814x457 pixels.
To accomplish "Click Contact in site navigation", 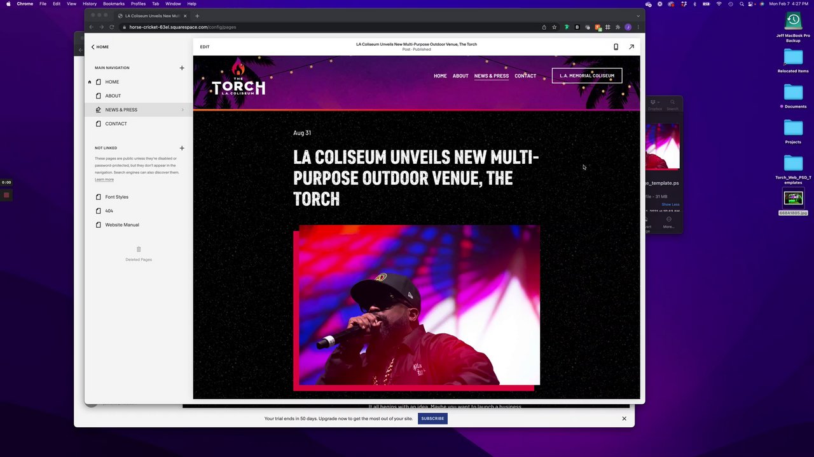I will [x=525, y=76].
